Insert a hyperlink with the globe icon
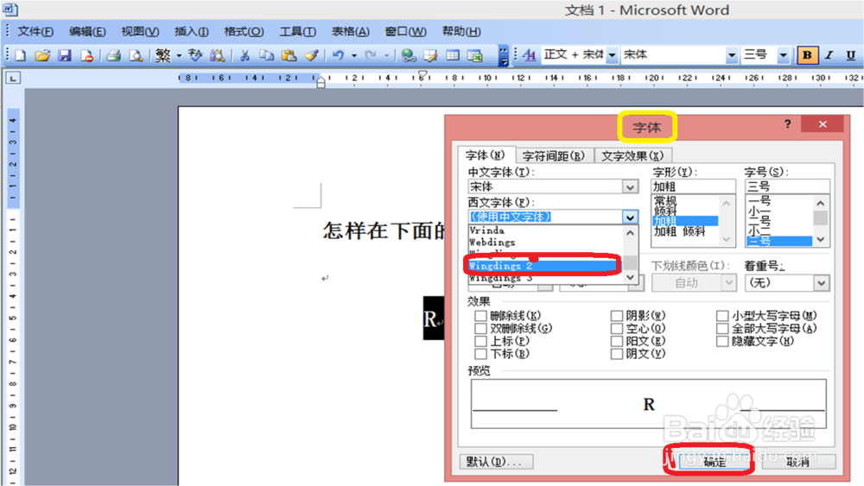This screenshot has height=486, width=864. click(409, 55)
